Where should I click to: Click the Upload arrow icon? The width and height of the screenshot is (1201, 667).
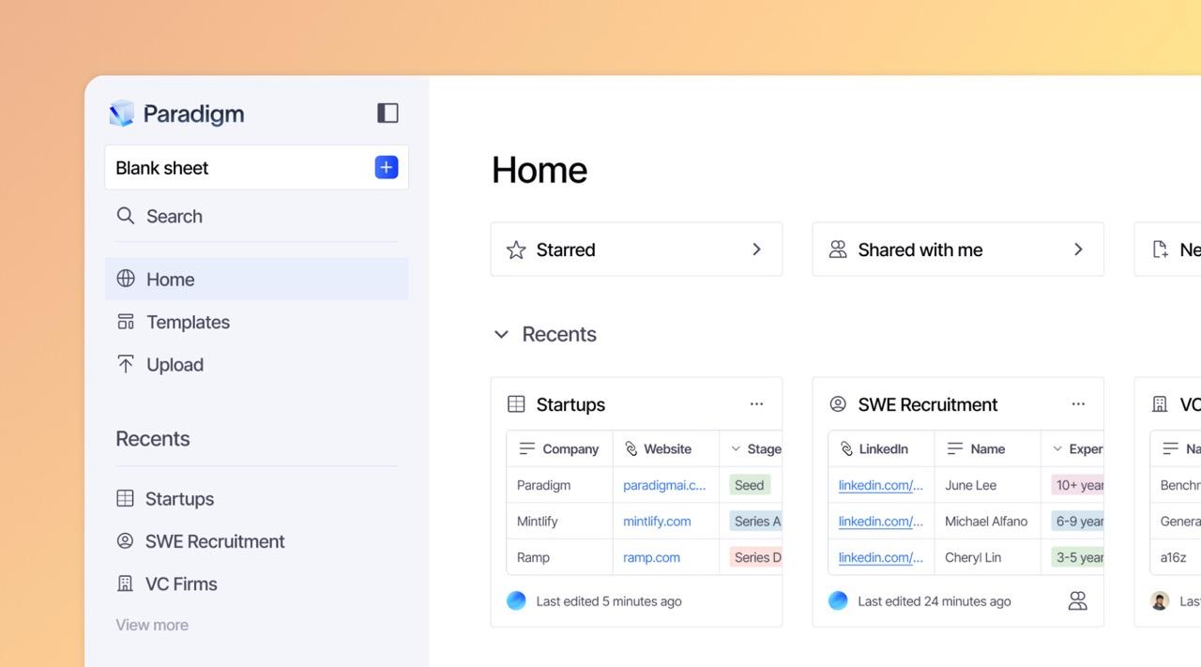tap(125, 365)
